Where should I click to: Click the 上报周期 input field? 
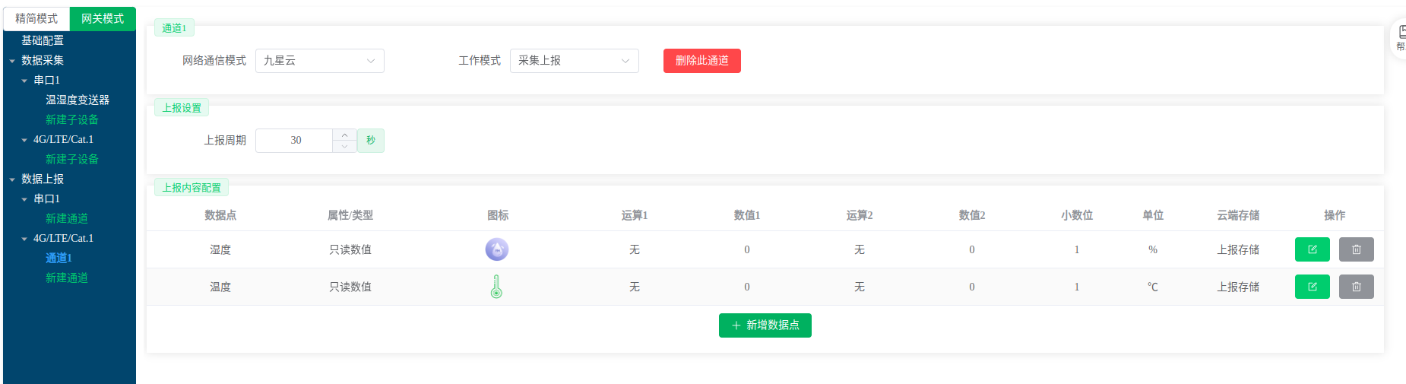(295, 141)
